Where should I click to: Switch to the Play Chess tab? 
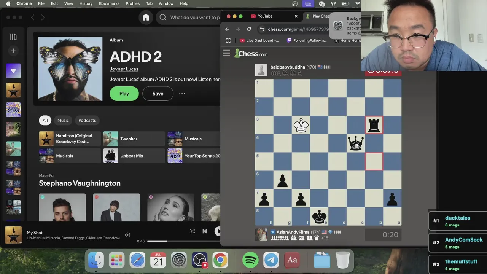(x=318, y=16)
